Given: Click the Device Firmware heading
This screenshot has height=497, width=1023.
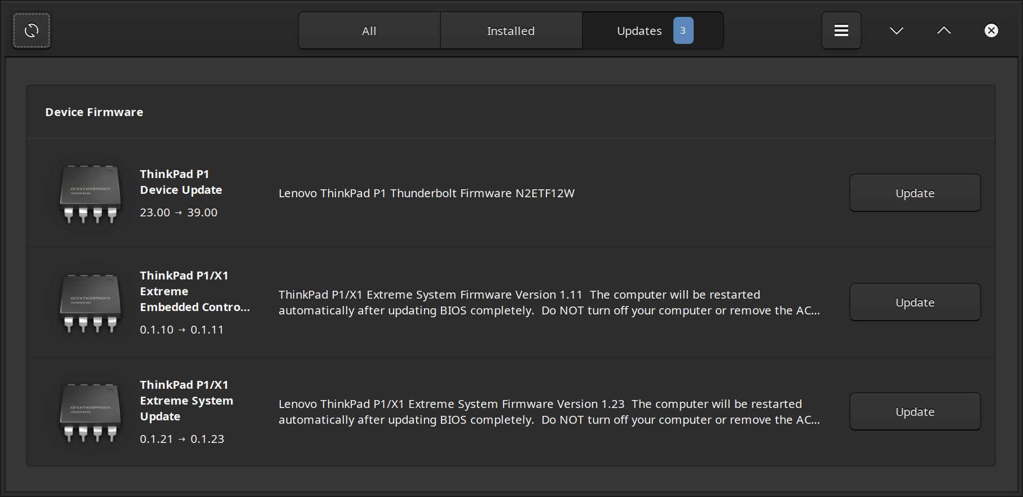Looking at the screenshot, I should (x=94, y=112).
